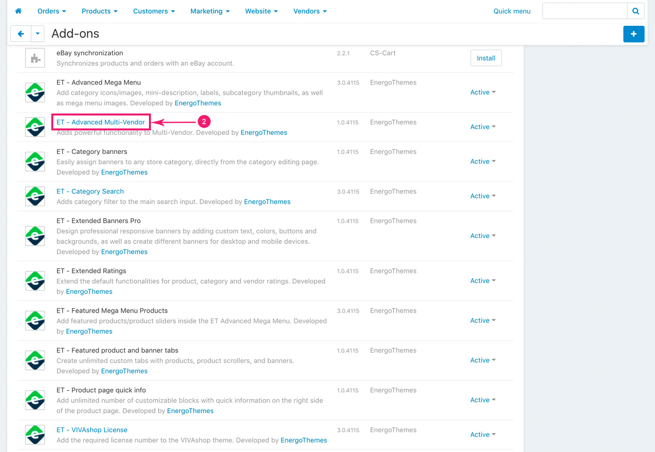Click EnergoThemes link in Category banners description
Screen dimensions: 655x452
125,172
